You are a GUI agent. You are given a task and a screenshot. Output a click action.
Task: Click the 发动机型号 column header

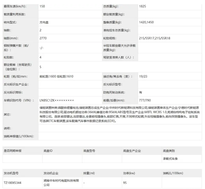11,173
